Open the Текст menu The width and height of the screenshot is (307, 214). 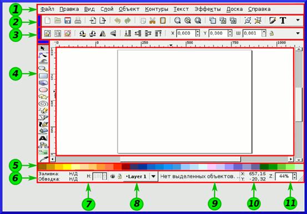[181, 9]
